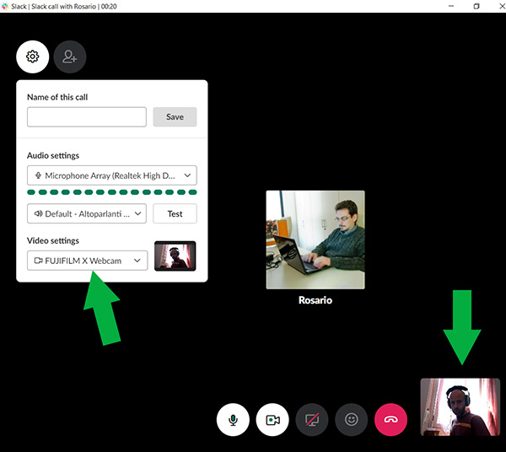Invite people with the add-person icon

point(70,56)
